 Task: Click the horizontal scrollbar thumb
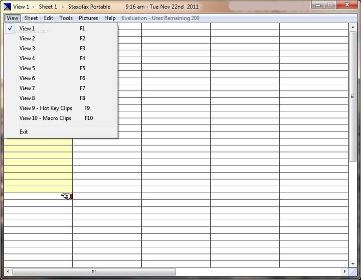pyautogui.click(x=94, y=271)
